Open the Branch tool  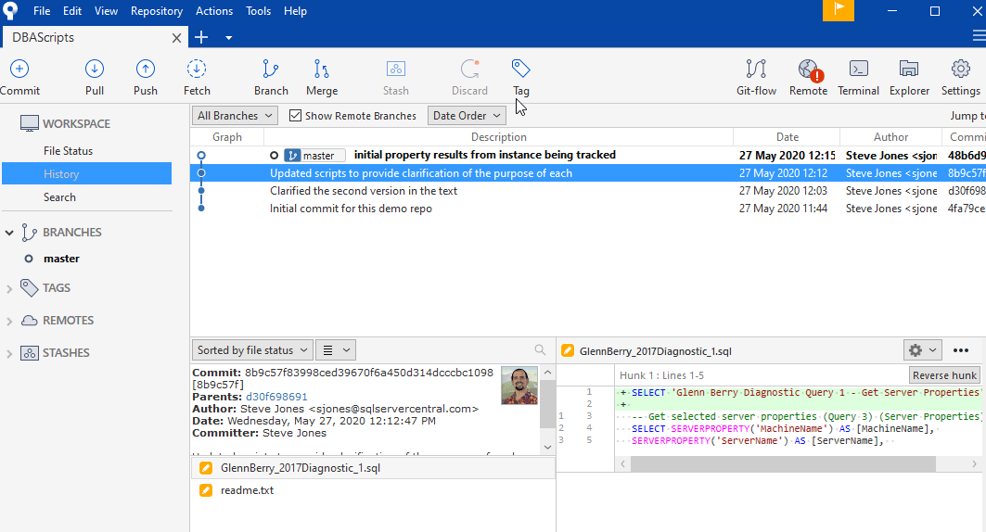click(271, 77)
